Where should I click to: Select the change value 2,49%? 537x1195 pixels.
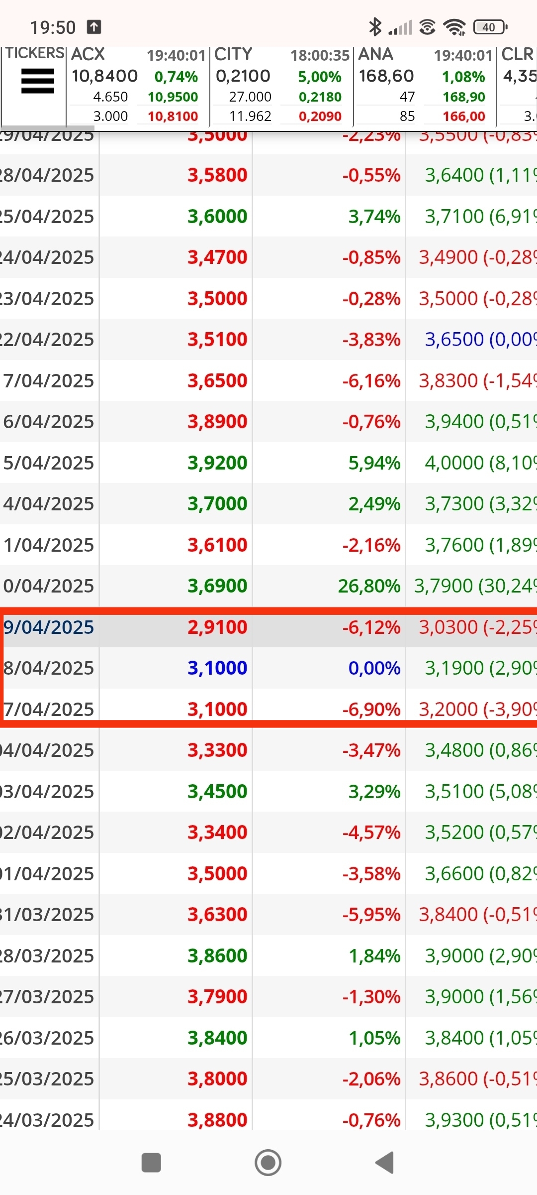point(374,503)
